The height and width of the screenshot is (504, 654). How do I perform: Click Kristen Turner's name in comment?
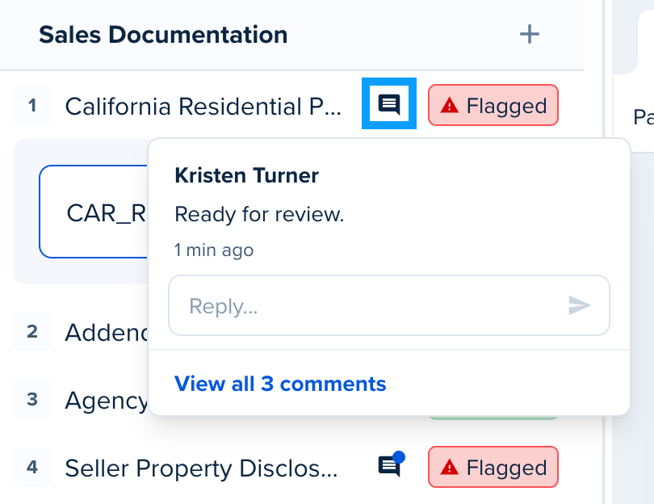pos(246,175)
